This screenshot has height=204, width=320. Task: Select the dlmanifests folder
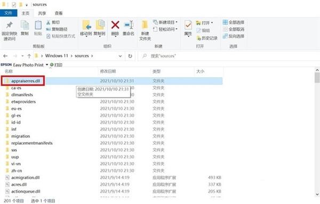point(22,95)
